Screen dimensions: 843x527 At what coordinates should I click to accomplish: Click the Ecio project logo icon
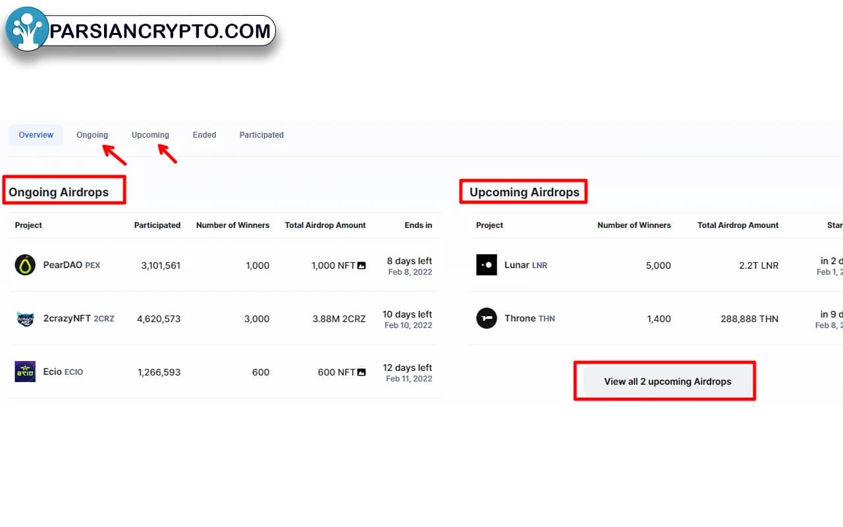[x=25, y=372]
